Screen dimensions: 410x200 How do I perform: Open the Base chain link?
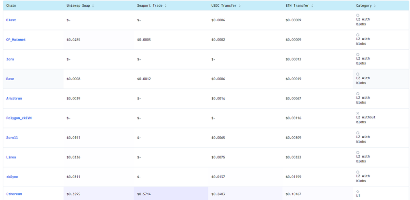(x=10, y=79)
